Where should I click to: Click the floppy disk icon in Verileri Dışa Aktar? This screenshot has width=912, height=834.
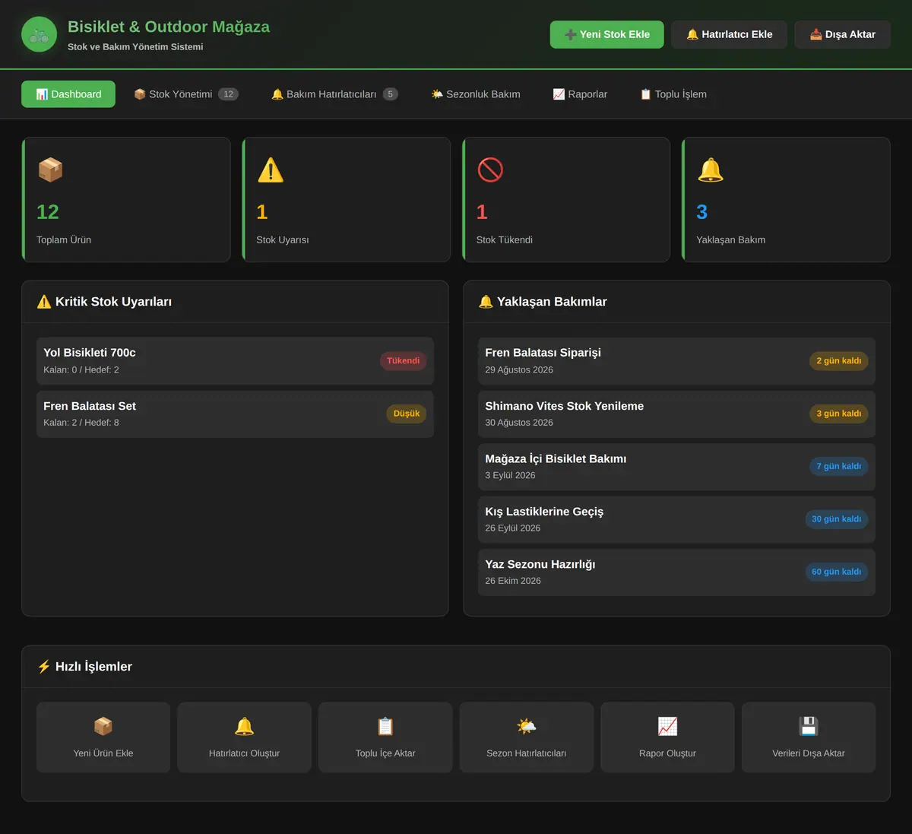809,726
